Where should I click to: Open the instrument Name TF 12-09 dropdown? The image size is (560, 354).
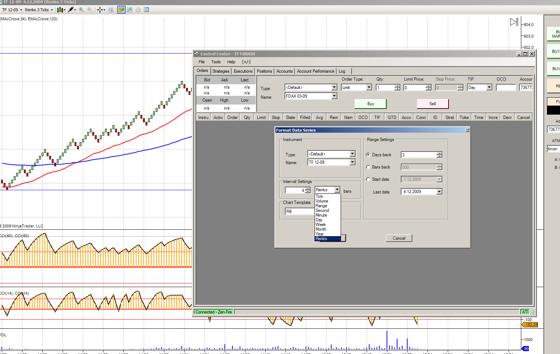(x=353, y=162)
